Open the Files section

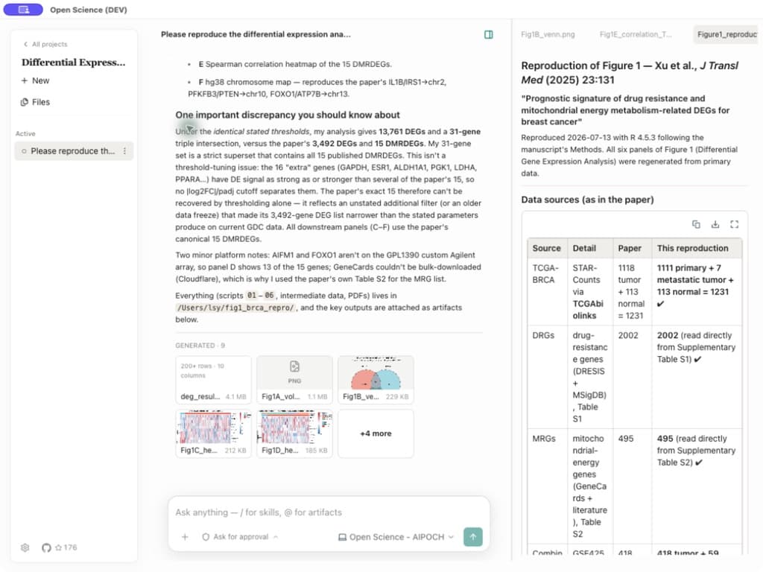(35, 102)
